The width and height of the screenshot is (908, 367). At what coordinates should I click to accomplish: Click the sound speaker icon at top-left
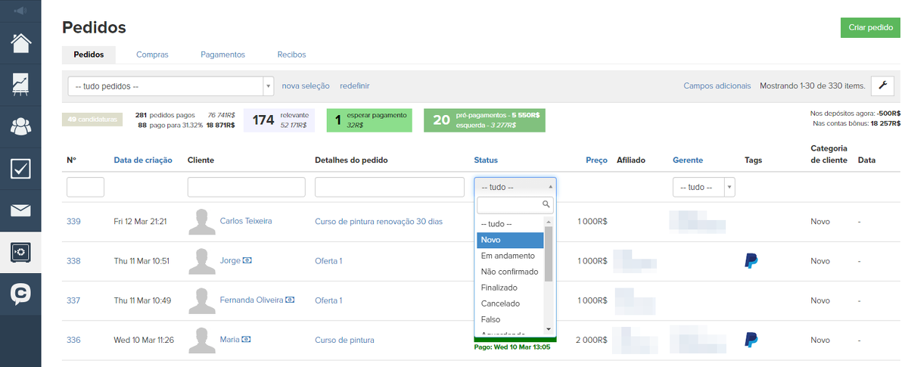point(20,11)
